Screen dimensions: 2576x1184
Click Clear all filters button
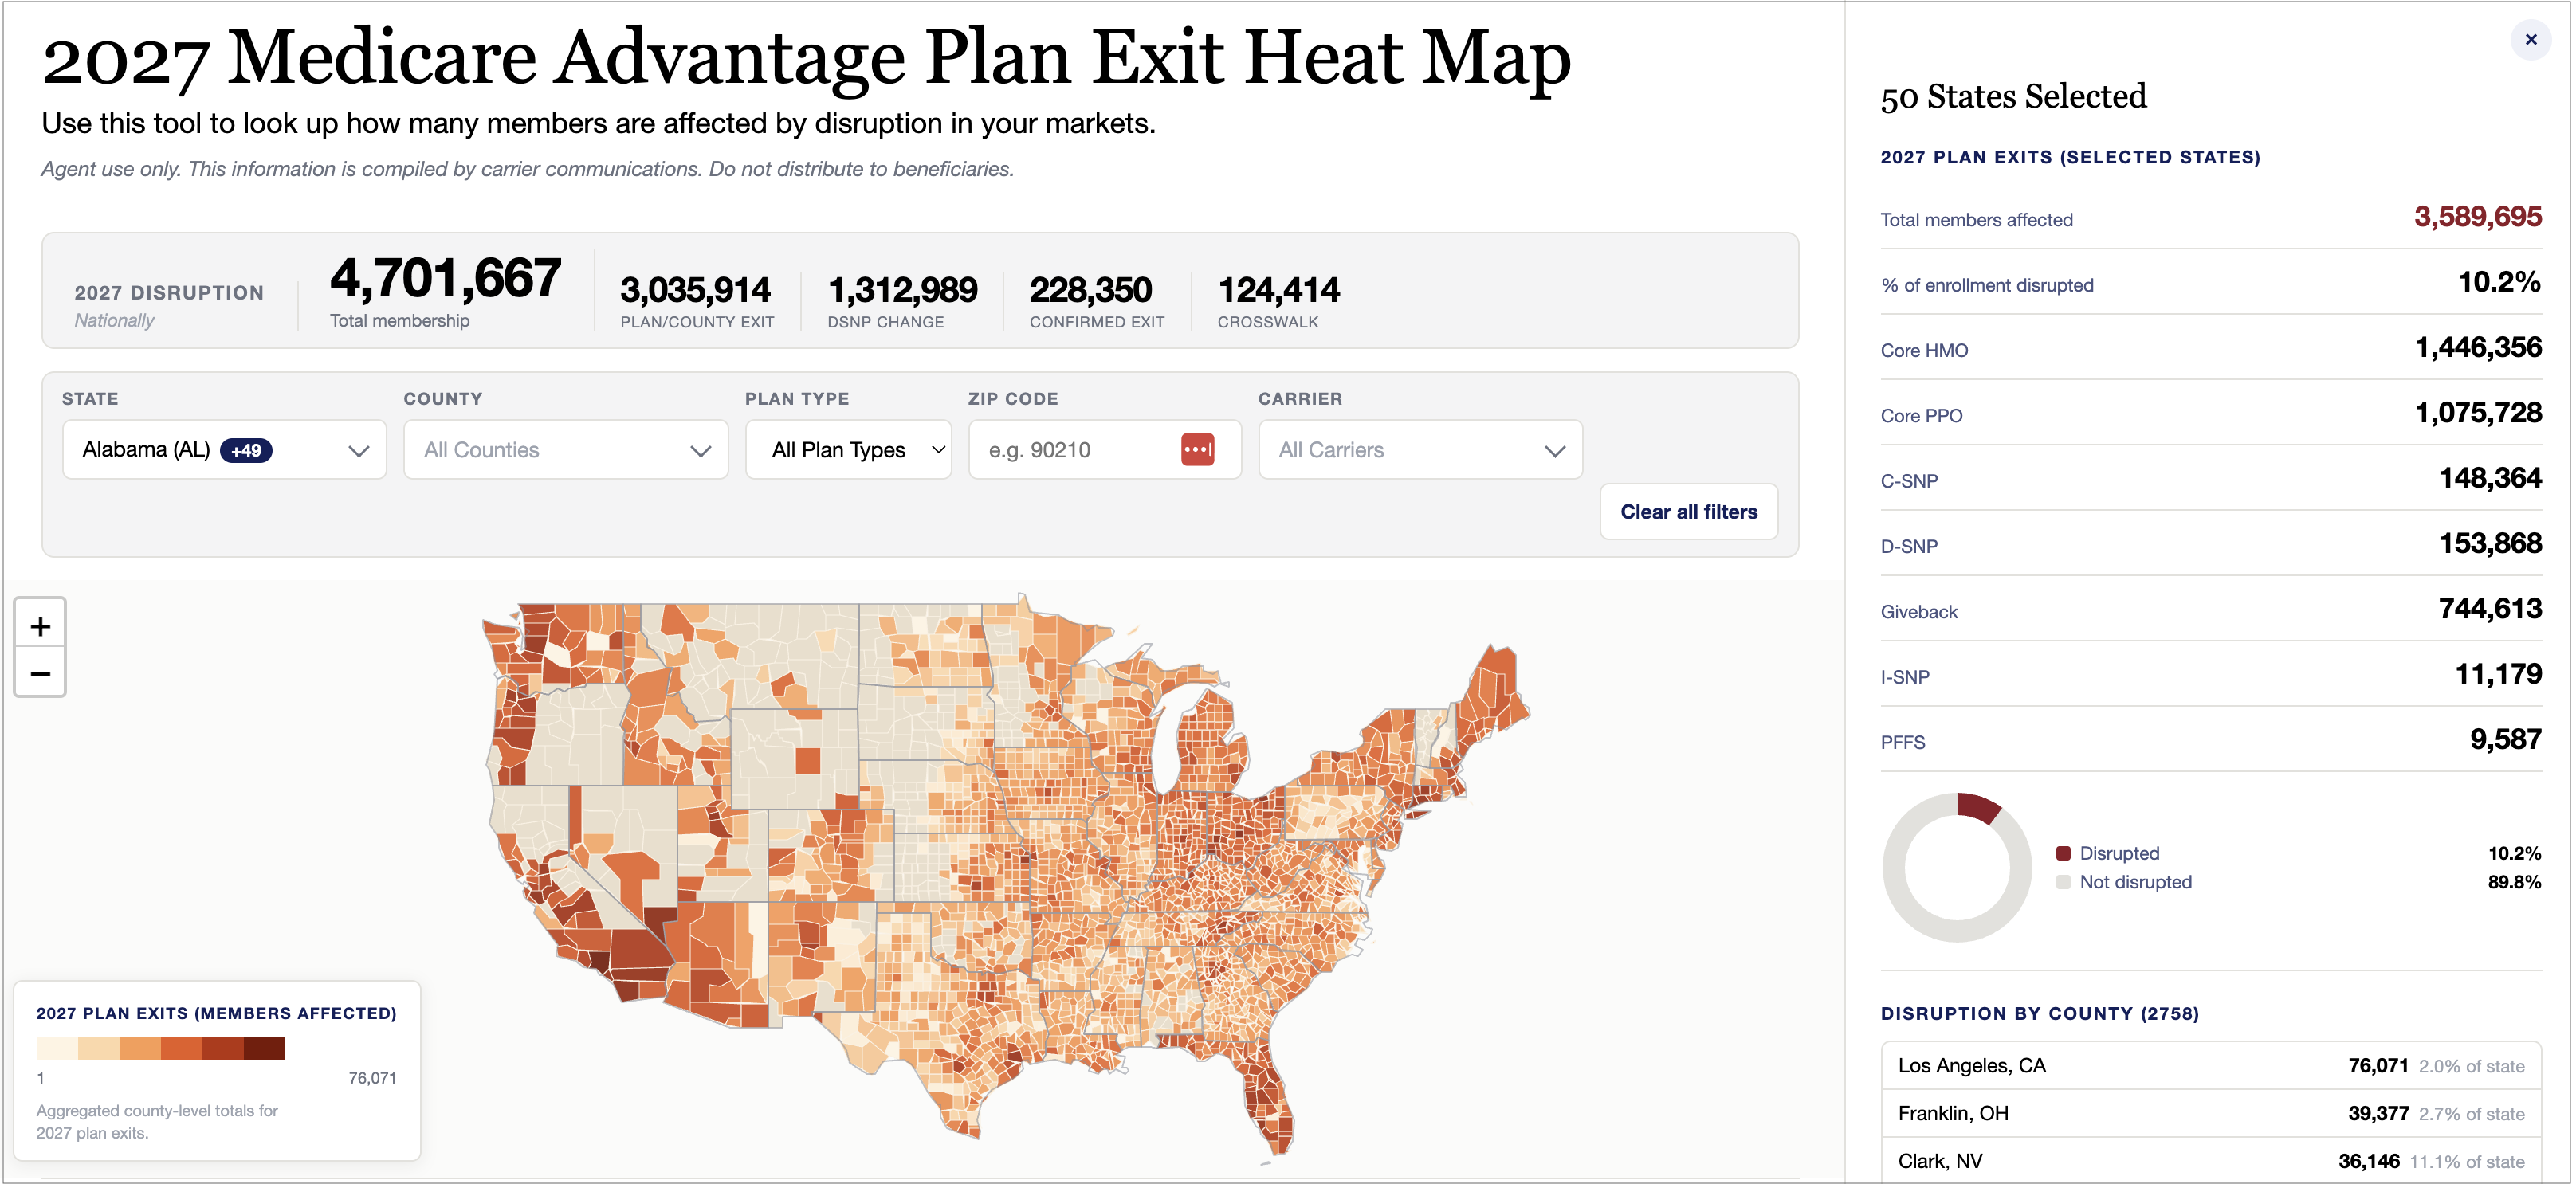(x=1688, y=512)
